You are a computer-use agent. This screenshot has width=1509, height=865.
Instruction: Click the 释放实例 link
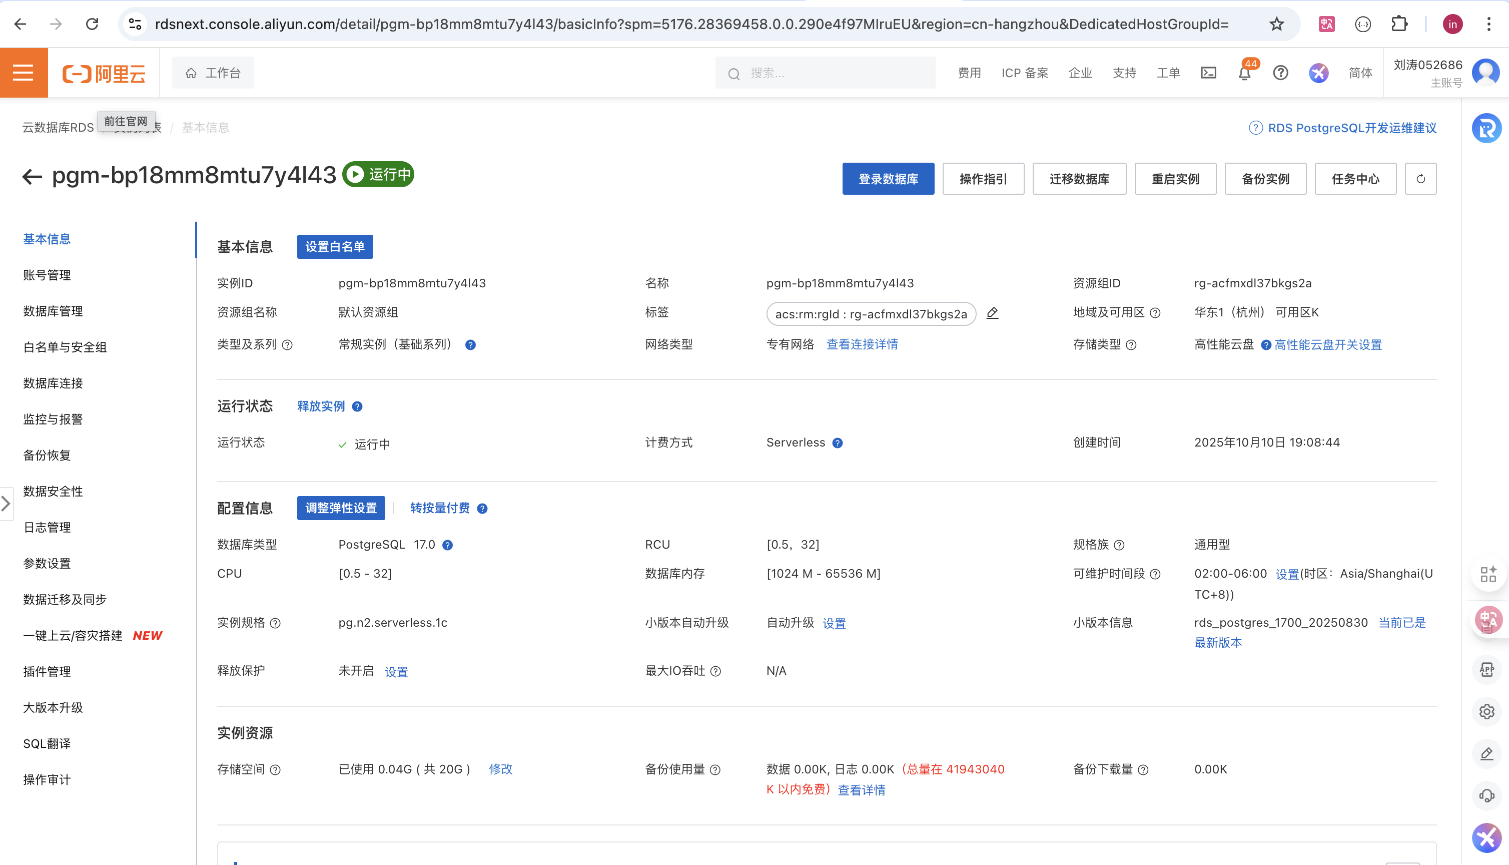(321, 406)
